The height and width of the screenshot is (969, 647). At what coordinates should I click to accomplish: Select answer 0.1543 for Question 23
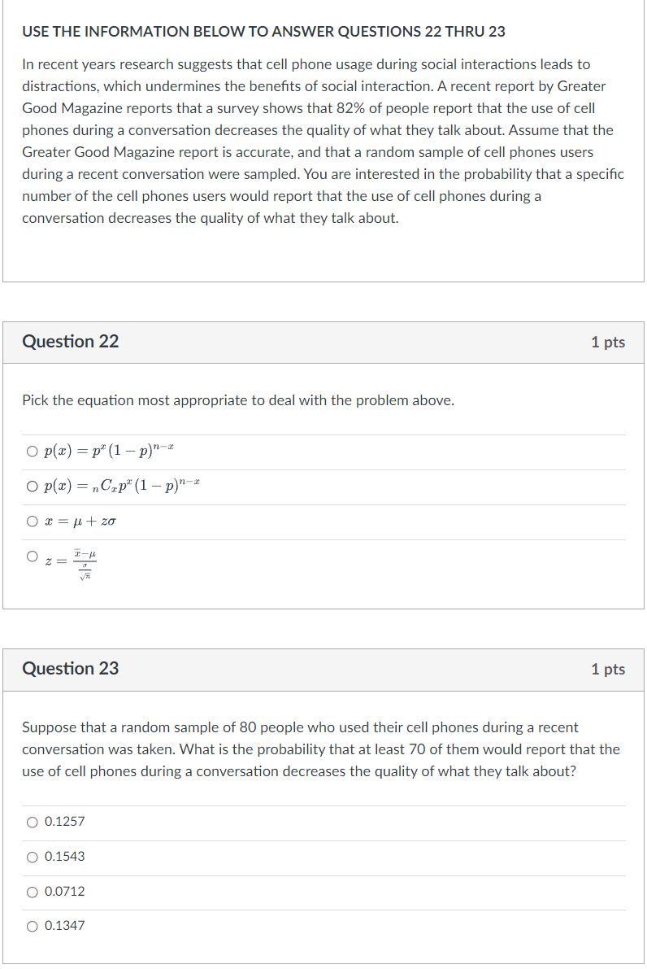(x=30, y=857)
